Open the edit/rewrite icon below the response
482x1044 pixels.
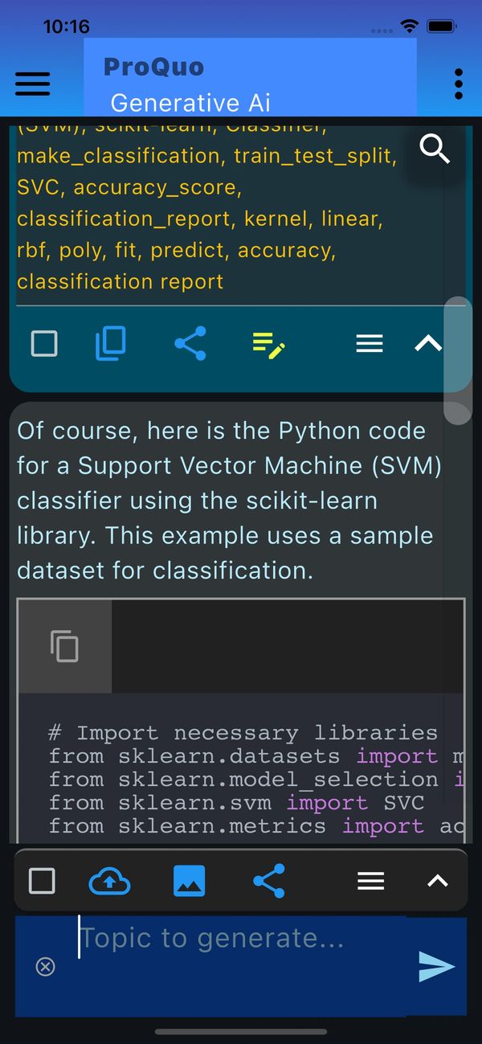(268, 343)
